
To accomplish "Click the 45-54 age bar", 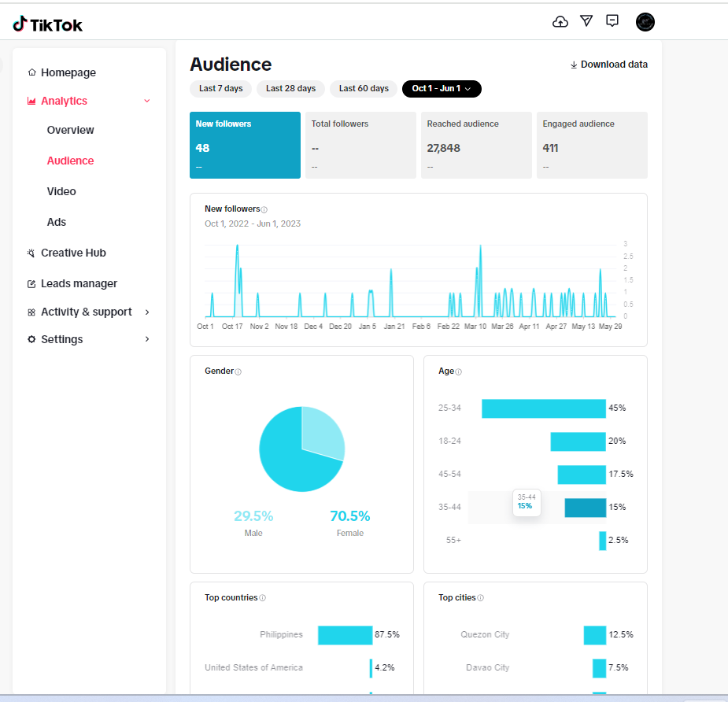I will coord(582,475).
